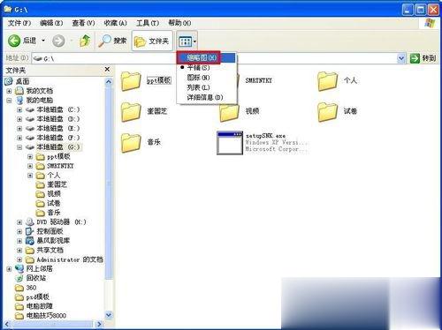Expand the 本地磁盘 (C:) tree node
The image size is (442, 330).
tap(19, 110)
